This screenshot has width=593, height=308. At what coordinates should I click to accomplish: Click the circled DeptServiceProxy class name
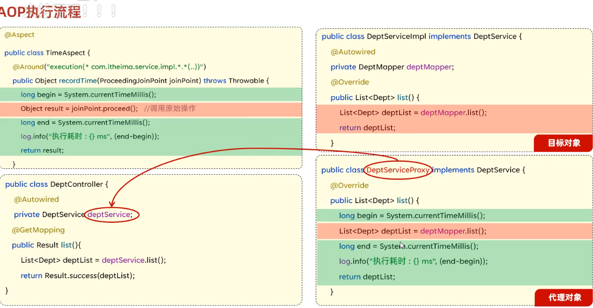pyautogui.click(x=398, y=170)
